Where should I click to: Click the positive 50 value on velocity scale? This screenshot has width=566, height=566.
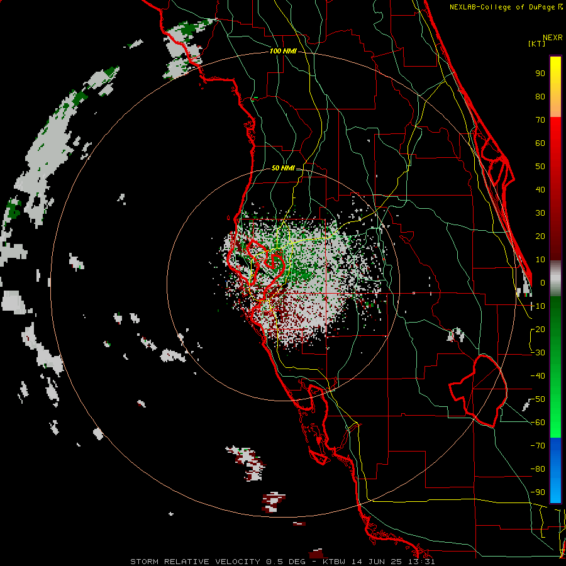click(x=540, y=167)
